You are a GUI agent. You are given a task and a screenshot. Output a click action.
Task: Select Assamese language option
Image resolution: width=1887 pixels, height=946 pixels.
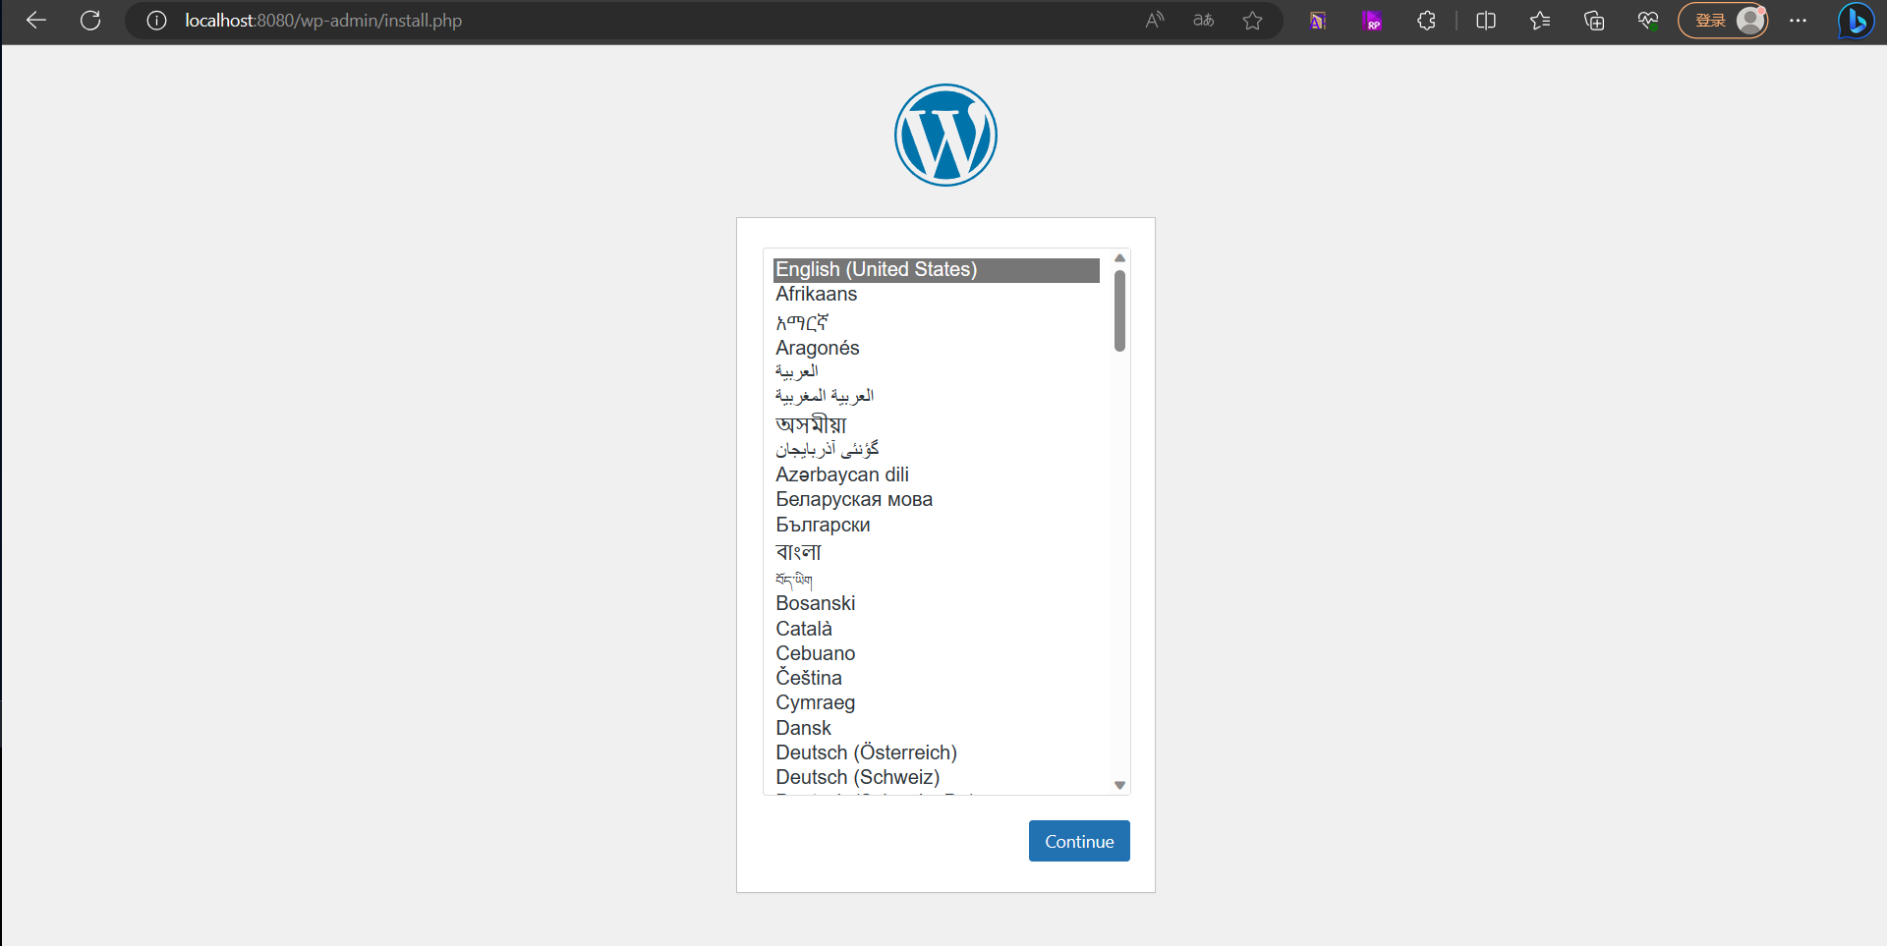click(937, 424)
